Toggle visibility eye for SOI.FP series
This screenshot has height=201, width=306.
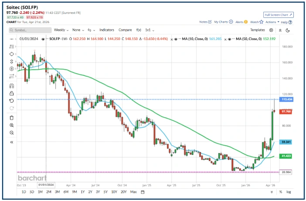[43, 39]
